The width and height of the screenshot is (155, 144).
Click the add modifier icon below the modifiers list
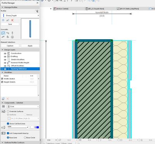(x=3, y=99)
